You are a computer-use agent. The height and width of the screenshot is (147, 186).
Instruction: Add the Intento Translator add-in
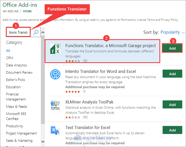pyautogui.click(x=172, y=74)
